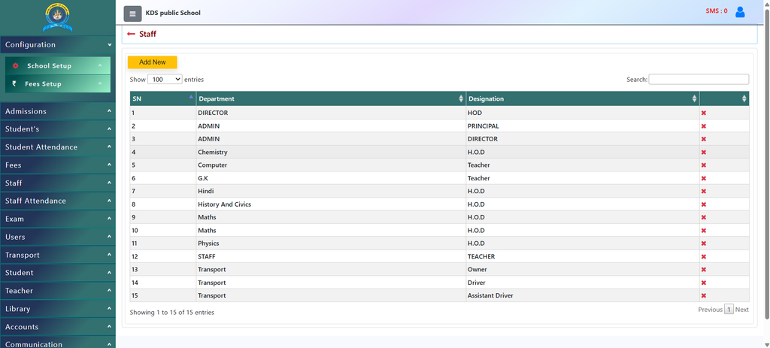Sort table by SN column
Screen dimensions: 770x348
pos(162,98)
